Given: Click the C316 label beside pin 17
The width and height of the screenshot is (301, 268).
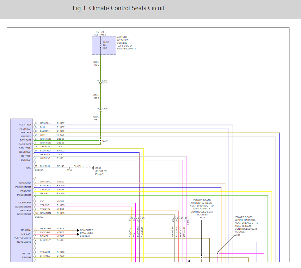Looking at the screenshot, I should click(x=105, y=109).
